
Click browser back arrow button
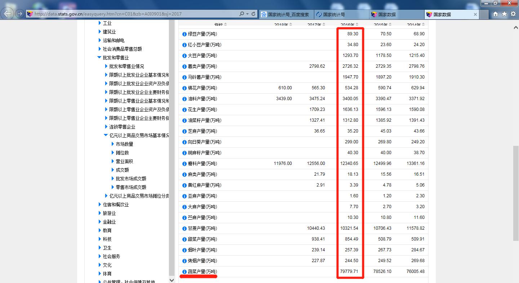coord(8,14)
